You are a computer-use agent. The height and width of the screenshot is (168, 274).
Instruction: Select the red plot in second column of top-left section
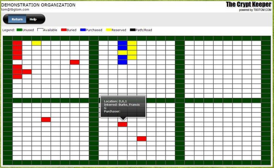[x=27, y=72]
